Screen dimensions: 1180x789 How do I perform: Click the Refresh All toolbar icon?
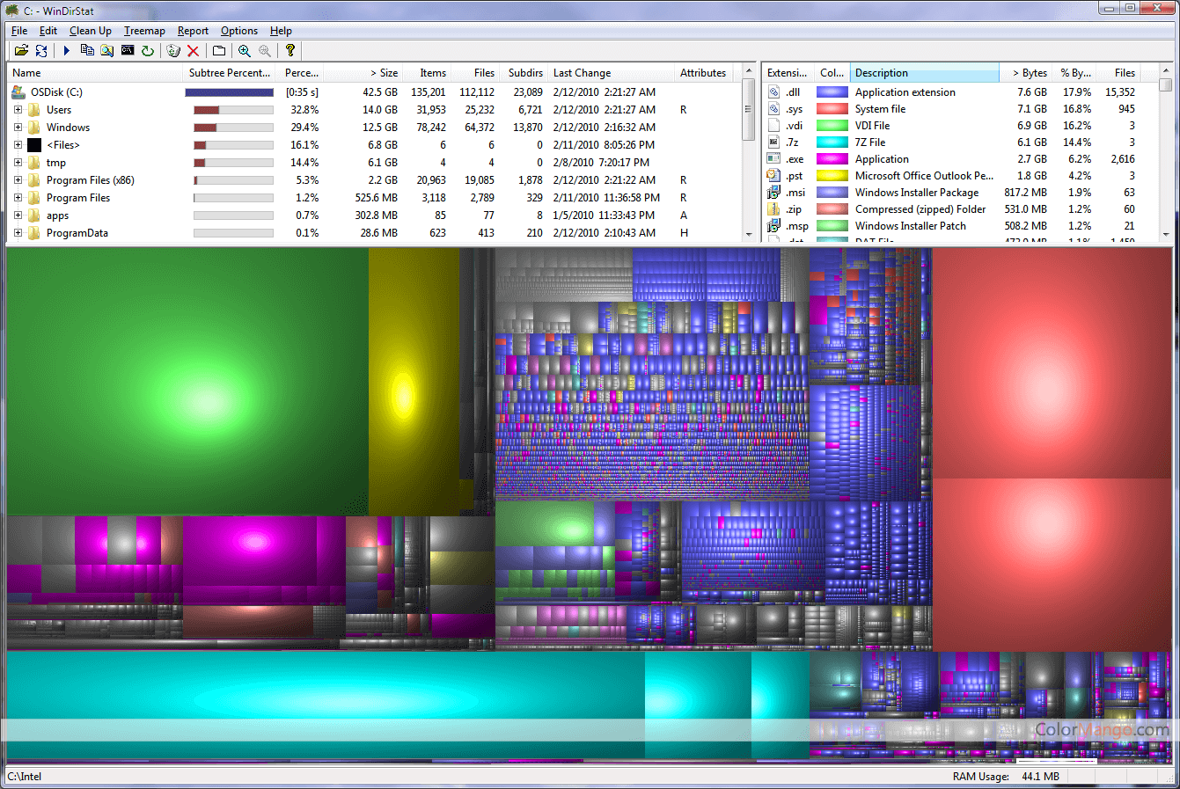point(41,50)
